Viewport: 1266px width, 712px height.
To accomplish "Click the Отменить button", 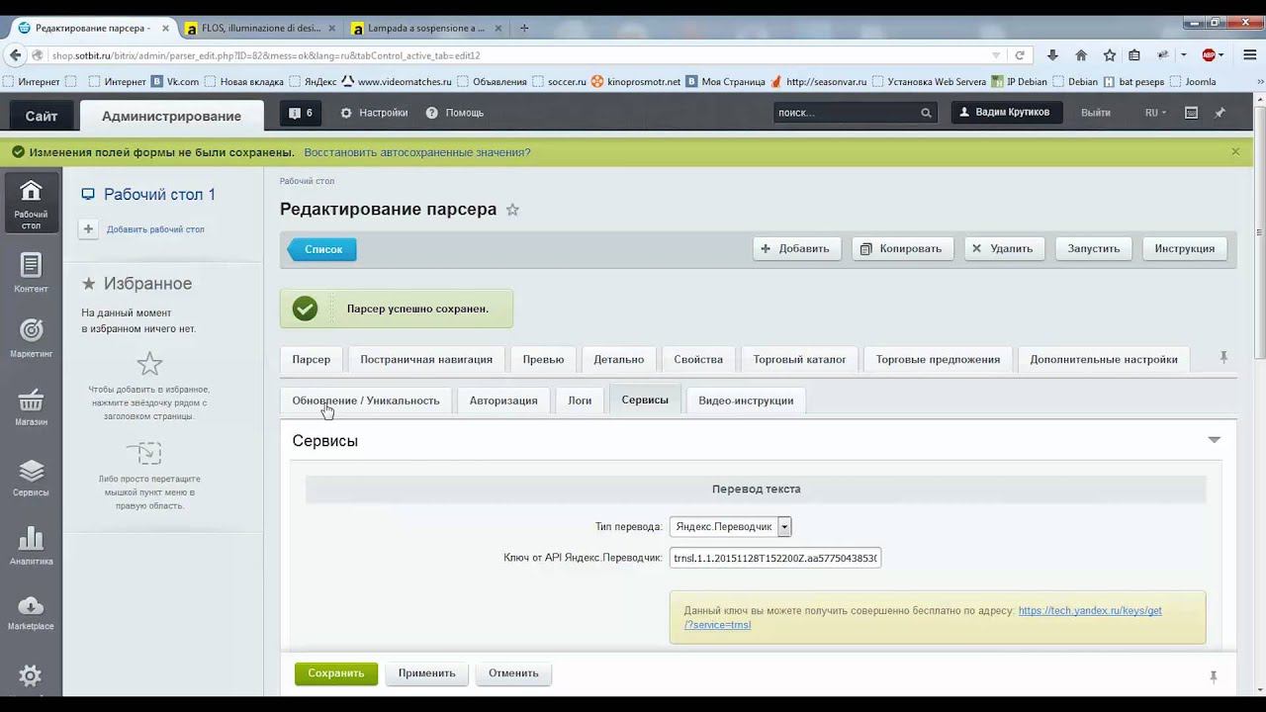I will pos(513,673).
